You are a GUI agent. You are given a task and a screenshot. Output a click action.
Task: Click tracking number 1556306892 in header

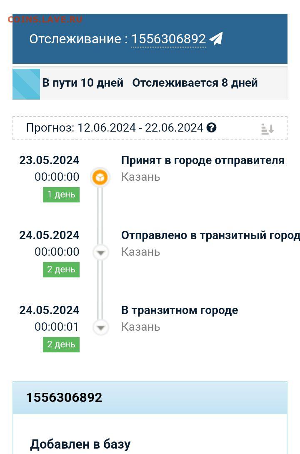168,39
